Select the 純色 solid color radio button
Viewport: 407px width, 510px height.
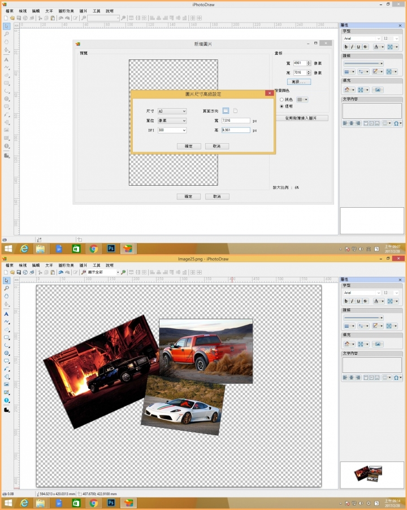(282, 100)
